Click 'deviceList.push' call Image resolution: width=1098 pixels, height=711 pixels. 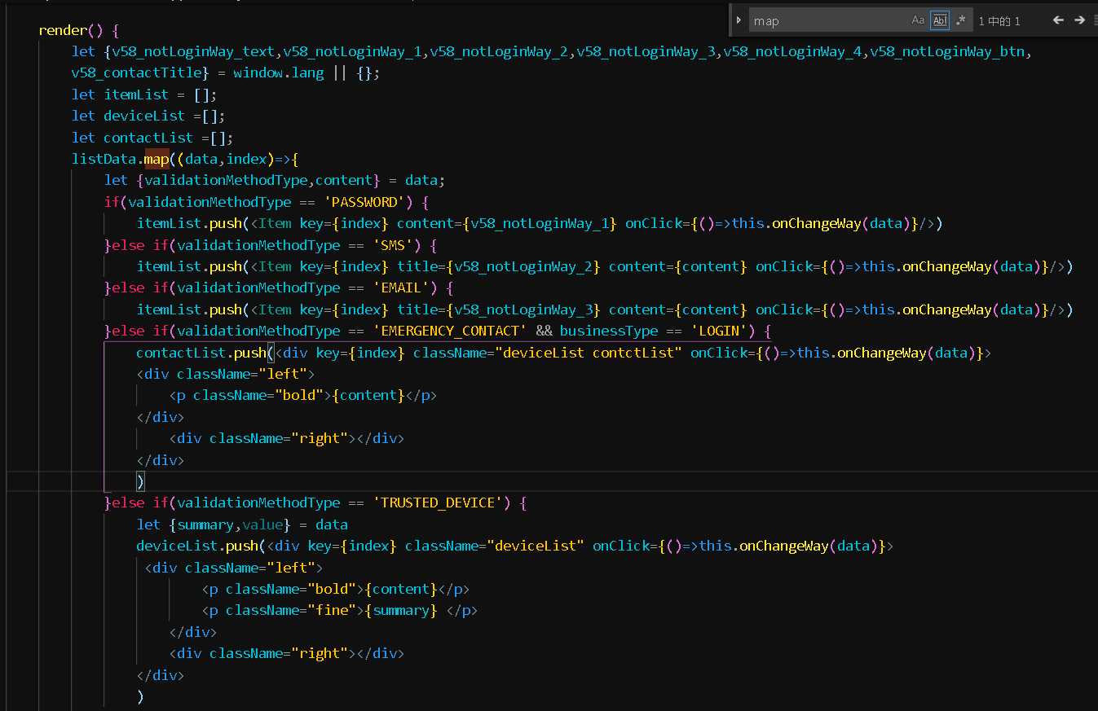coord(197,546)
